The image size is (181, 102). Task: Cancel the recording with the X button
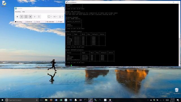(30, 17)
